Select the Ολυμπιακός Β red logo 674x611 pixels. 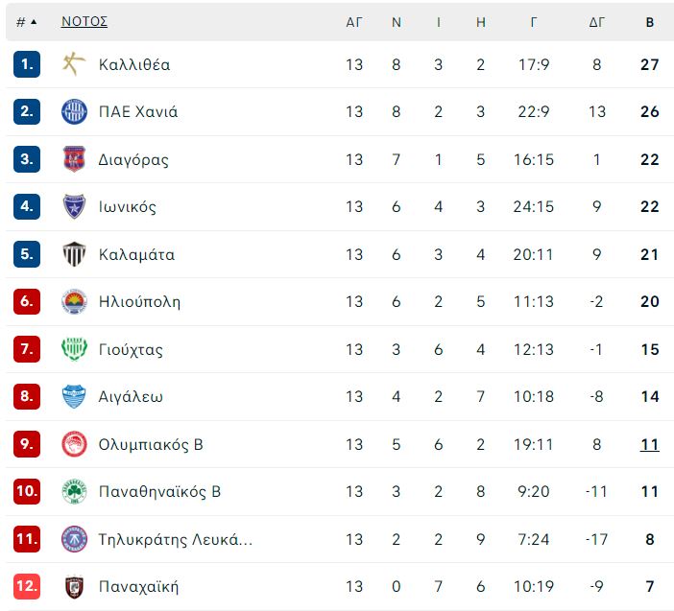74,444
